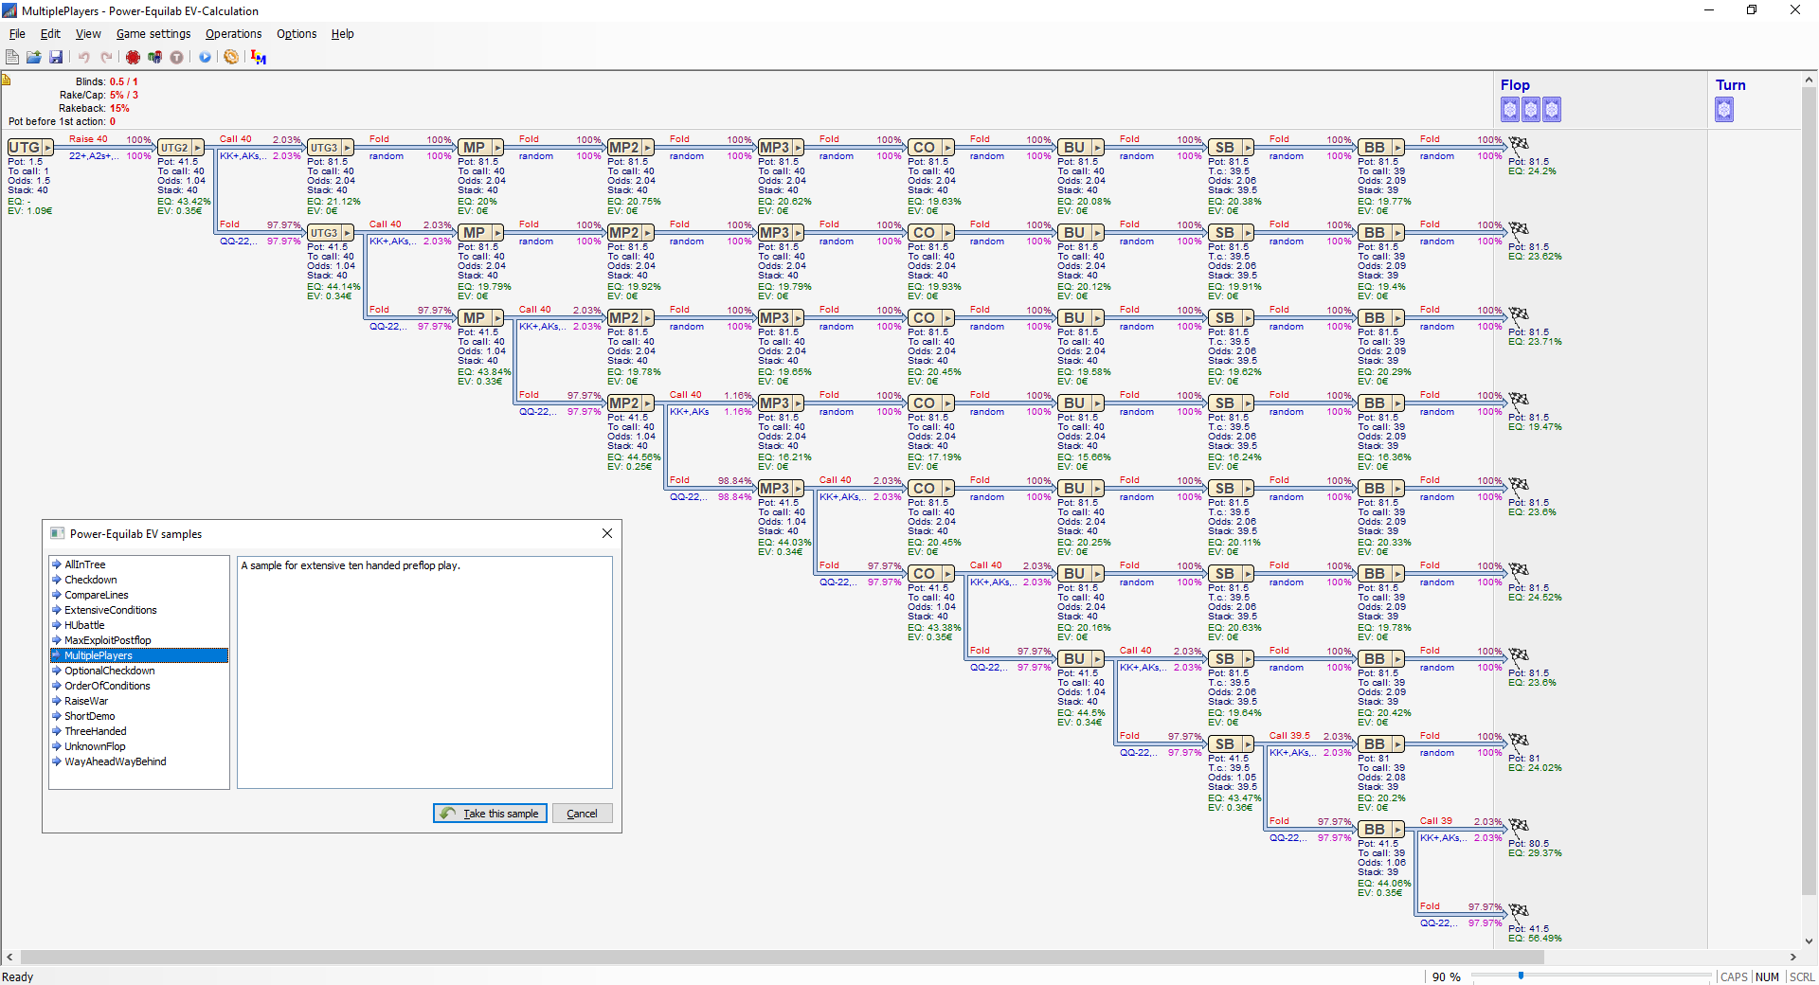Open the Help menu
The width and height of the screenshot is (1819, 985).
point(342,34)
